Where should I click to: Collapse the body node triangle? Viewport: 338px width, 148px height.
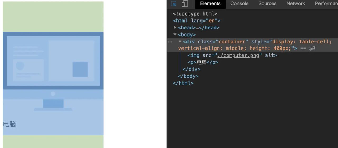click(x=175, y=34)
